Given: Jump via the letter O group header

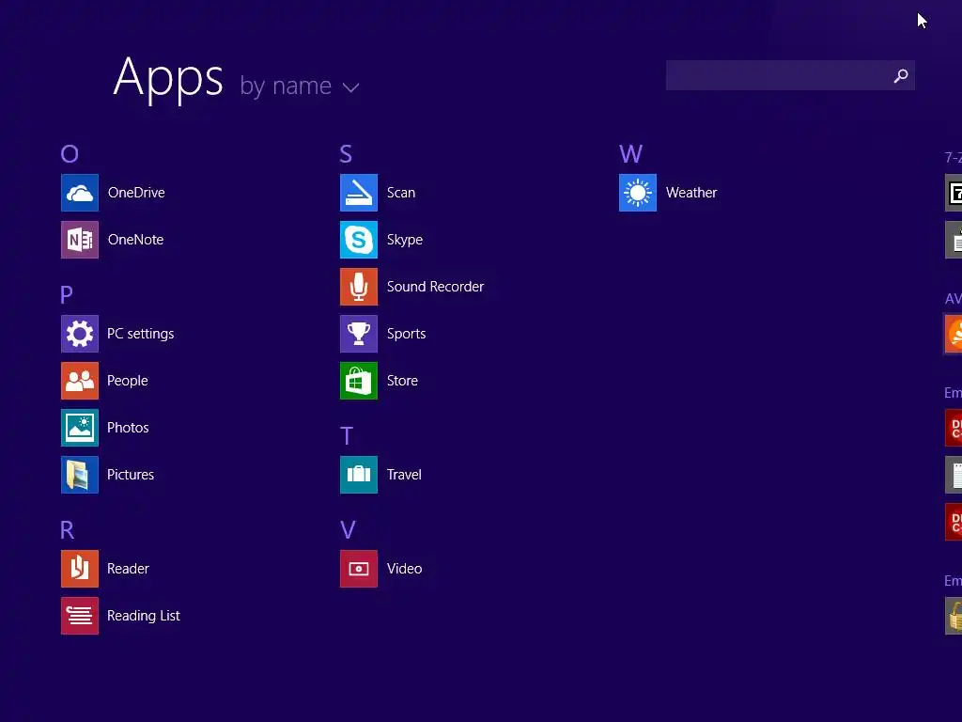Looking at the screenshot, I should [70, 153].
